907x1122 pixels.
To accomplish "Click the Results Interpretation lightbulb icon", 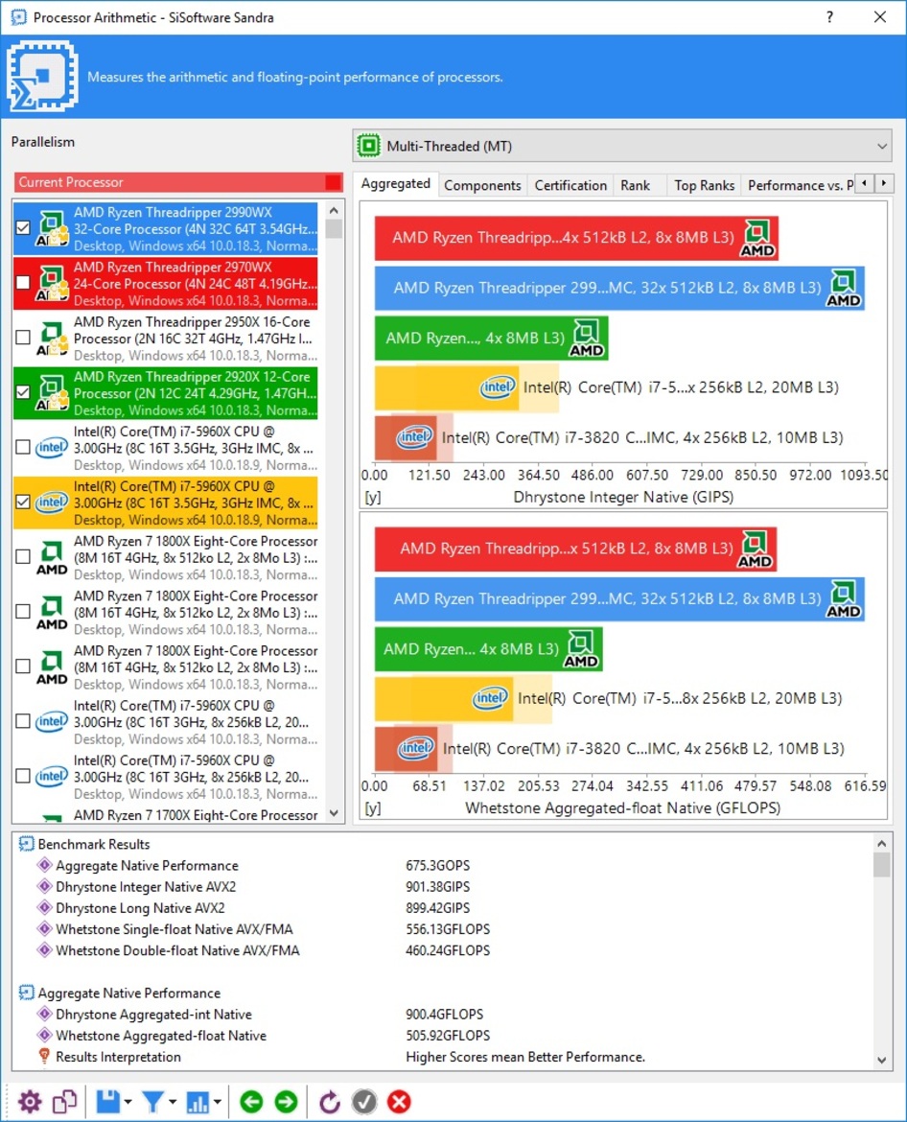I will click(44, 1056).
